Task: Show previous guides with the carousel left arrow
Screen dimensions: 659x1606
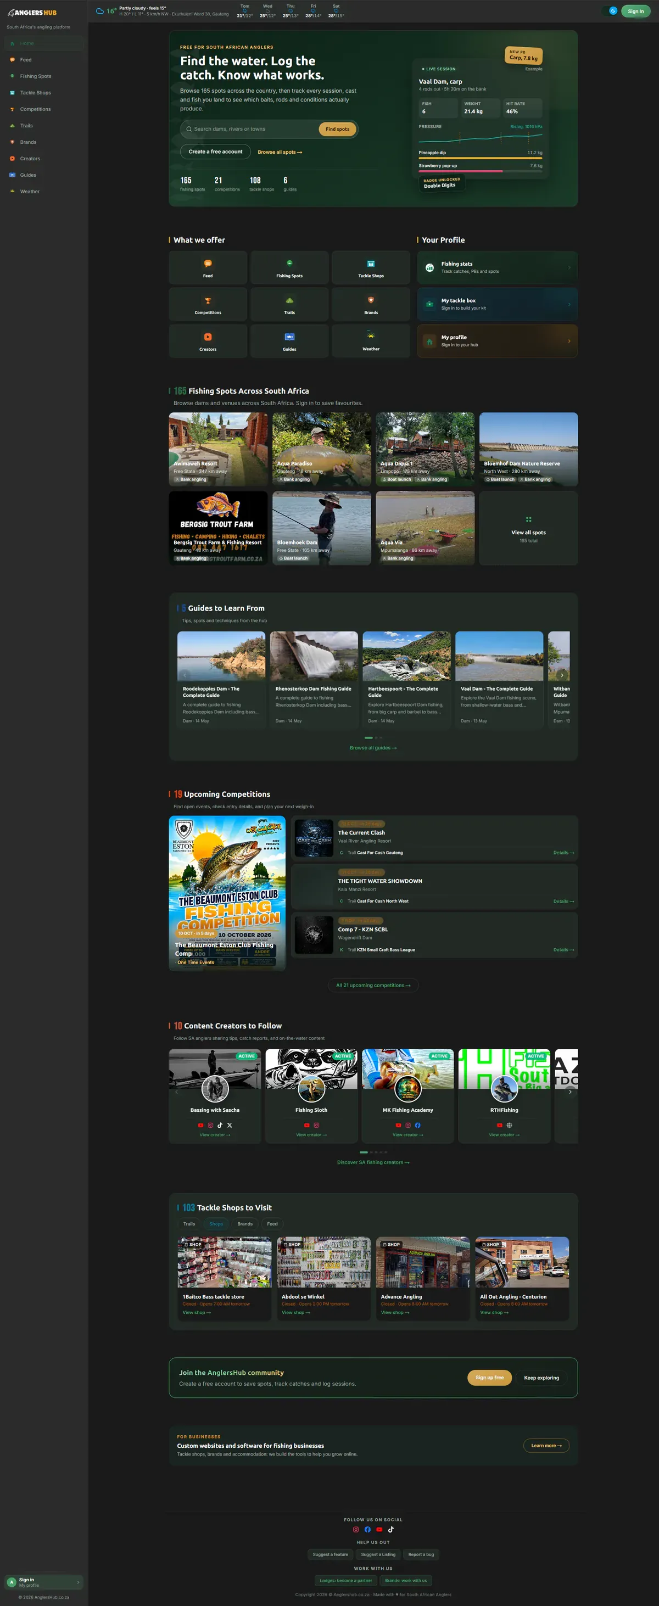Action: click(x=185, y=675)
